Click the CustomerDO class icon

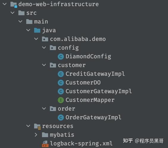point(61,83)
